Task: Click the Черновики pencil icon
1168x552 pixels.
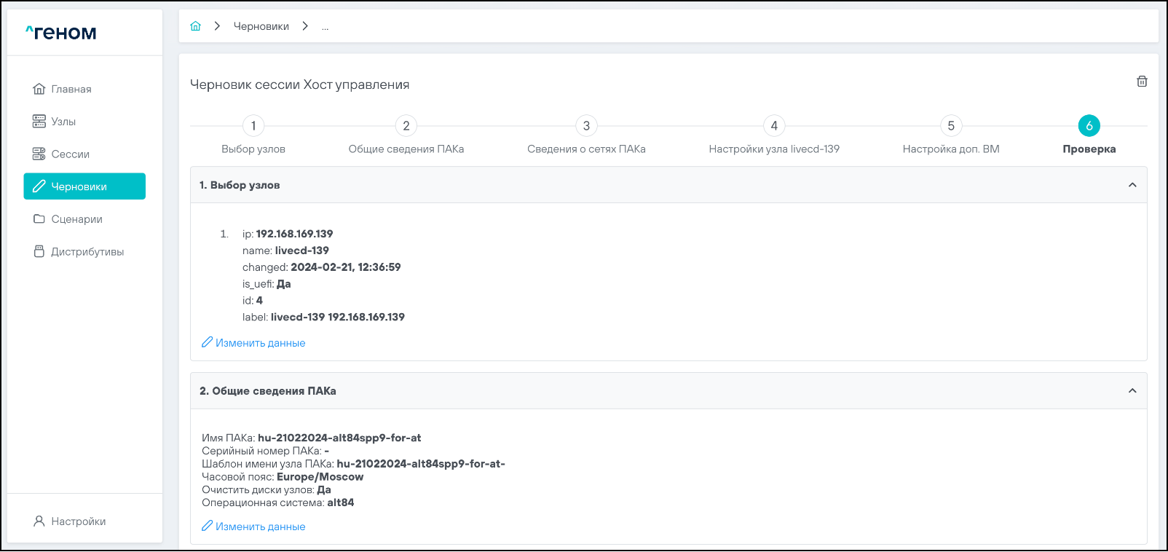Action: tap(39, 186)
